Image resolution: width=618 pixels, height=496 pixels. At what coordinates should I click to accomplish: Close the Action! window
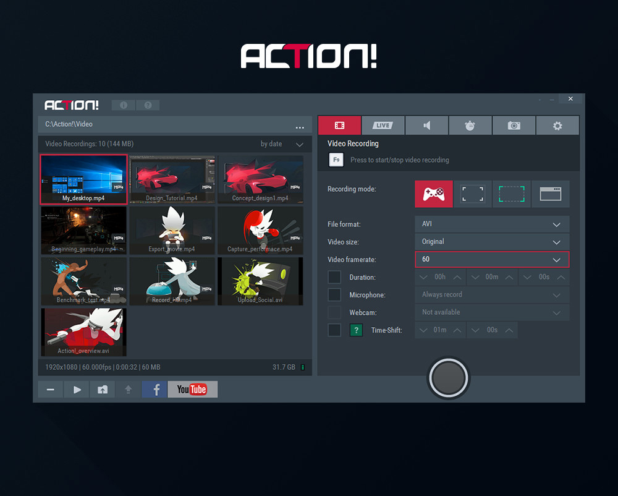[570, 98]
